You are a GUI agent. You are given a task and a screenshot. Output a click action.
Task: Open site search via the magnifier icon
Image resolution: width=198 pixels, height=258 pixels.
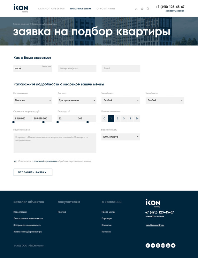[148, 9]
